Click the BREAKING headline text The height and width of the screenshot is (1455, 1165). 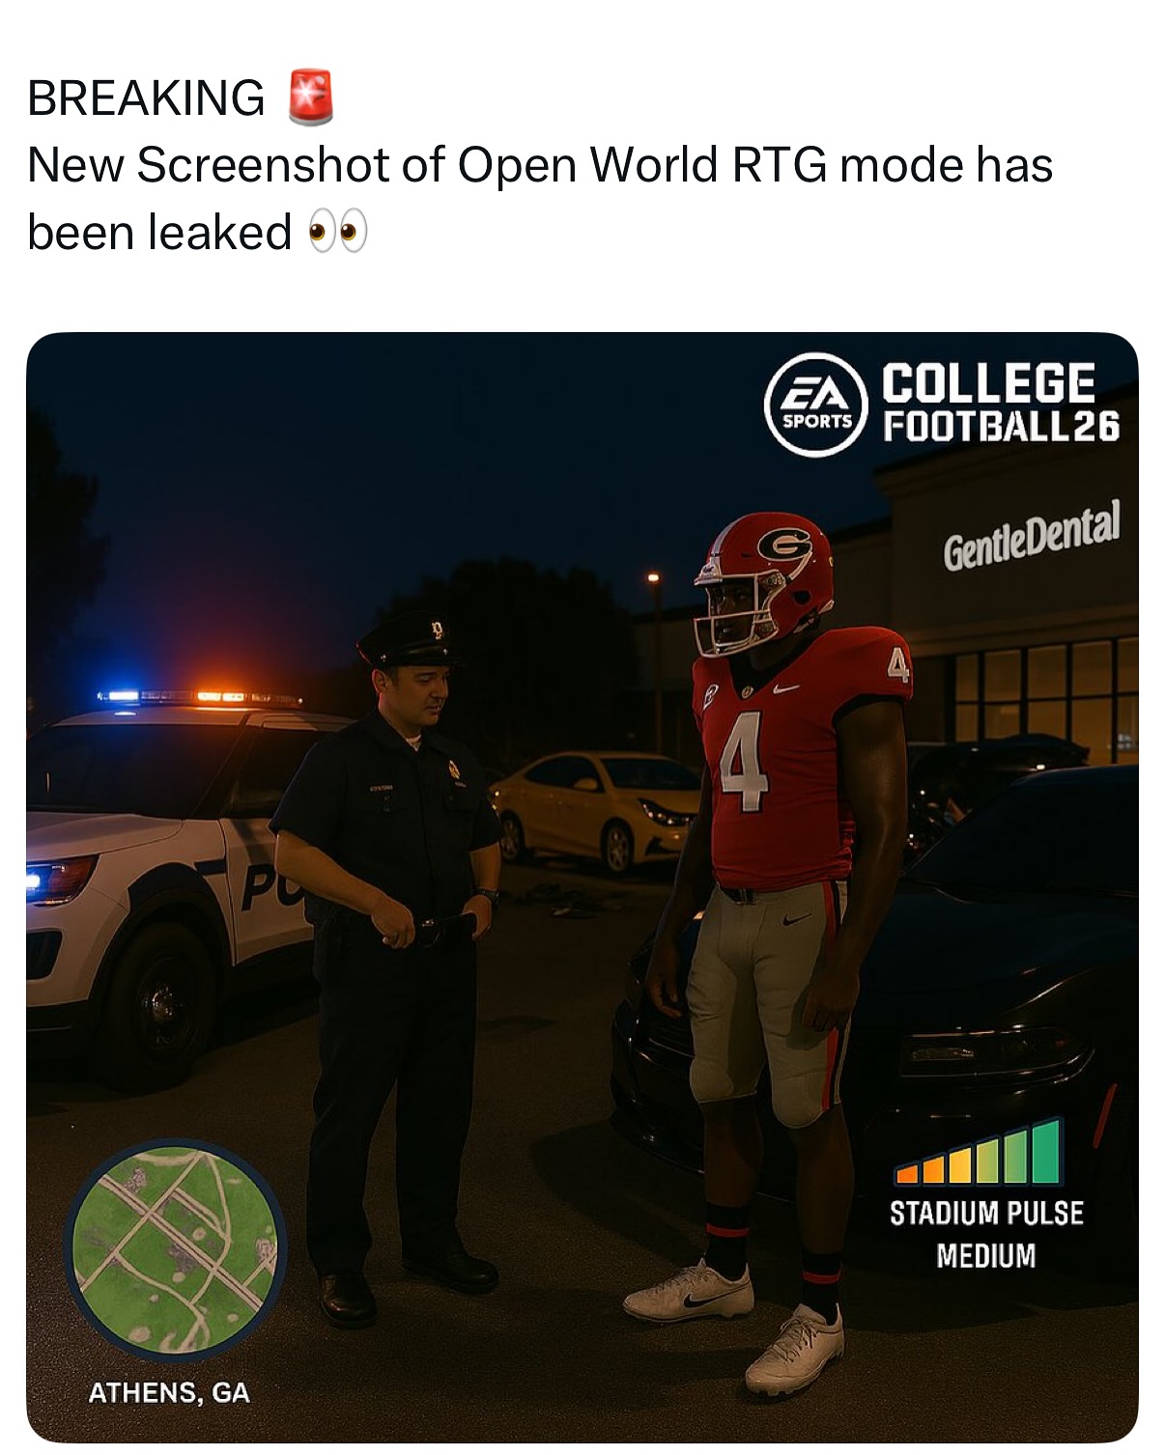click(146, 98)
